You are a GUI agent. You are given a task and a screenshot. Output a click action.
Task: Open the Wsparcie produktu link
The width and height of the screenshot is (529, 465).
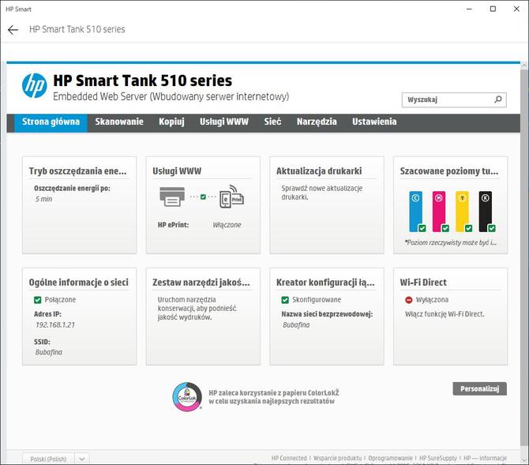click(x=337, y=458)
